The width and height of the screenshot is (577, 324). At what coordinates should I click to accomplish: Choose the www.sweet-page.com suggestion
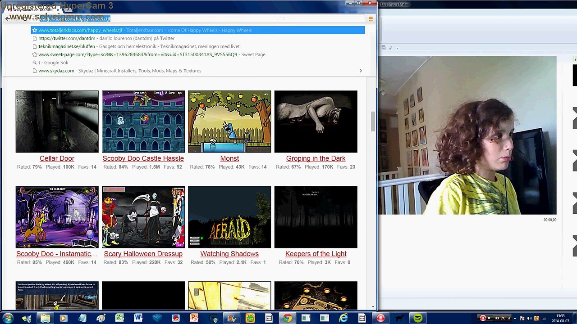tap(197, 54)
